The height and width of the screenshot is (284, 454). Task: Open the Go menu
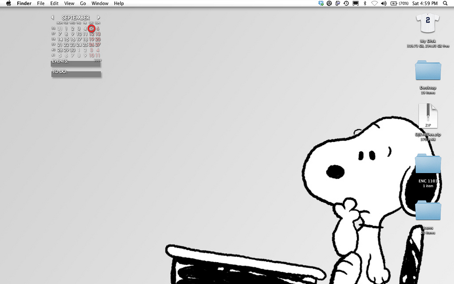coord(83,4)
